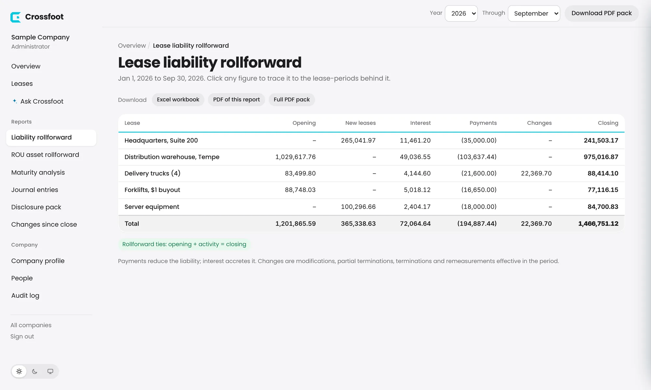The height and width of the screenshot is (390, 651).
Task: Download the Full PDF pack
Action: [292, 99]
